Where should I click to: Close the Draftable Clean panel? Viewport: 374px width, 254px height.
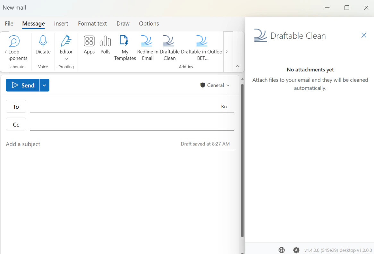(364, 35)
